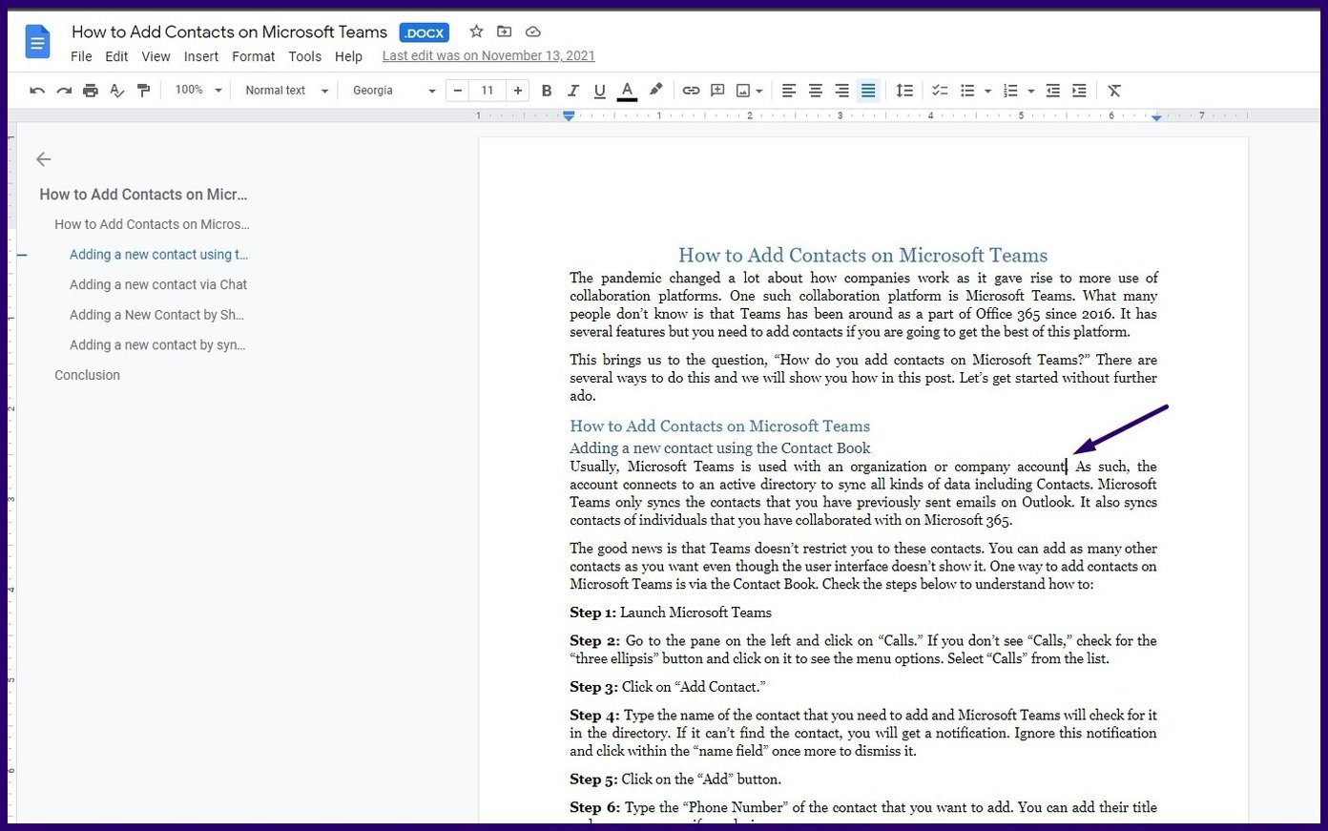Click the .DOCX file format badge

click(425, 32)
